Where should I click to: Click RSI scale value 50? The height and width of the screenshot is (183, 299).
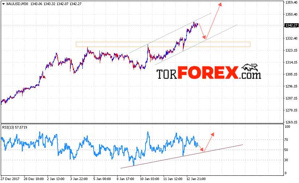[286, 150]
